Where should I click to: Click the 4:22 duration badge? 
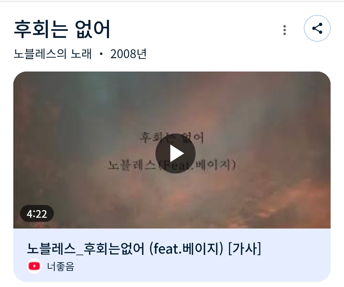[37, 214]
